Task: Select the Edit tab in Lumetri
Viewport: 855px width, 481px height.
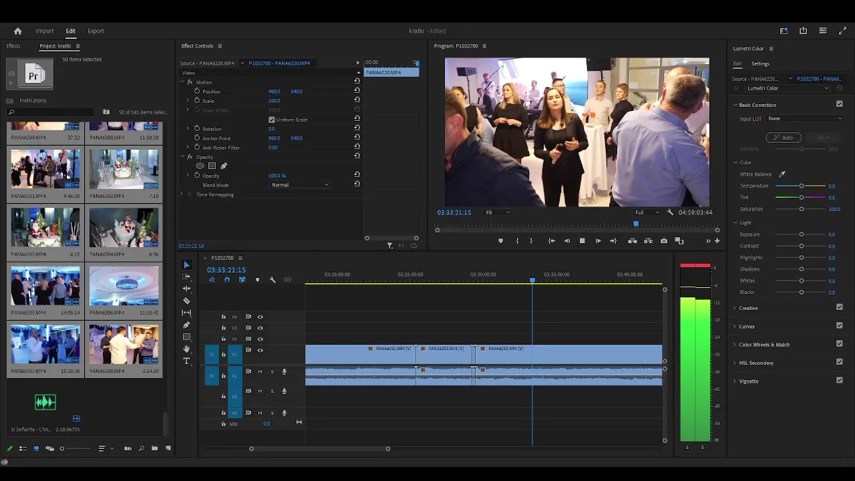Action: coord(737,63)
